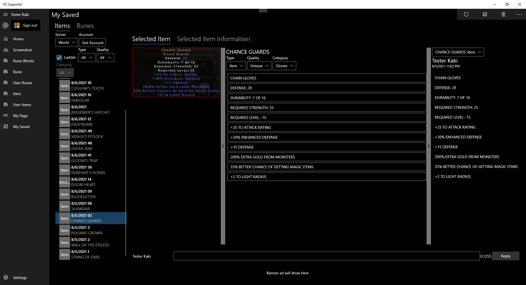Click the Item library icon
Image resolution: width=526 pixels, height=285 pixels.
pyautogui.click(x=6, y=94)
